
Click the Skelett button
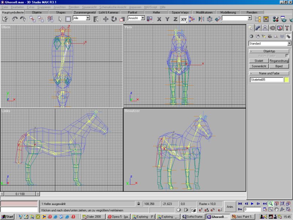[x=259, y=60]
